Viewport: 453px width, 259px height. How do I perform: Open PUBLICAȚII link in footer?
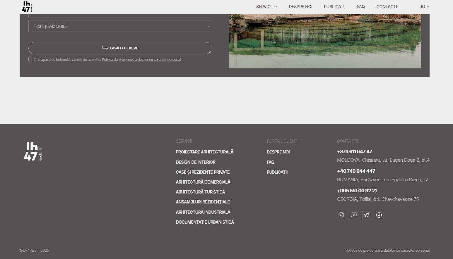pos(277,172)
